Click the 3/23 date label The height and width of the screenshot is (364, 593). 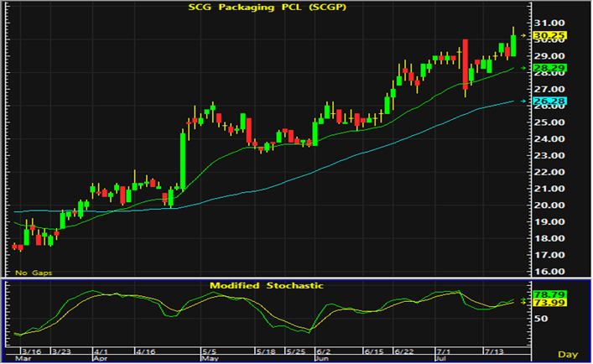point(61,351)
